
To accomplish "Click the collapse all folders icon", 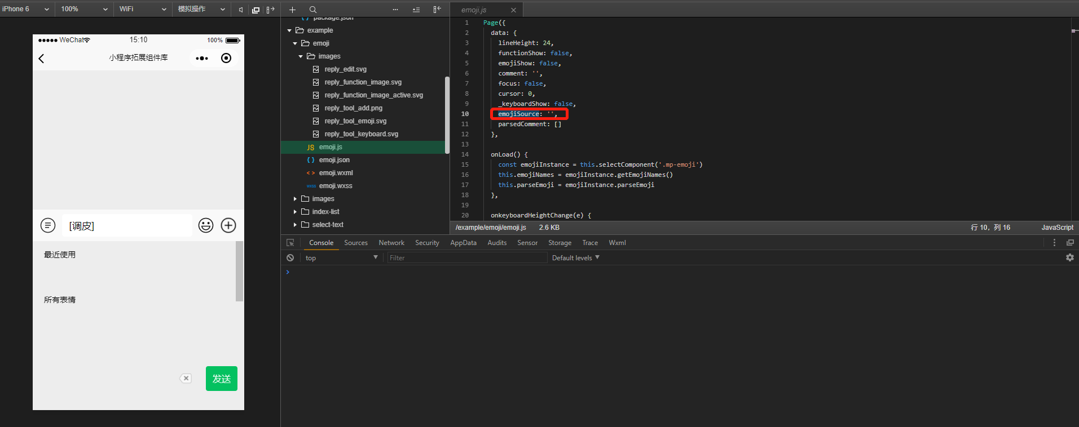I will tap(416, 10).
